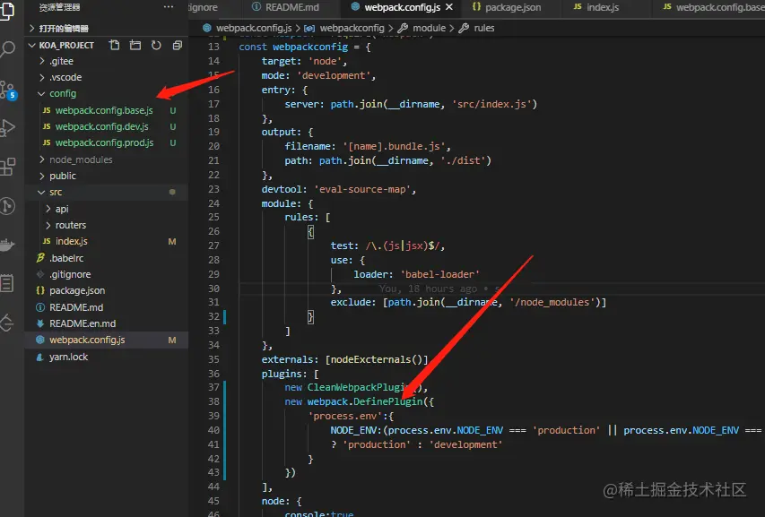This screenshot has height=517, width=765.
Task: Switch to the index.js tab
Action: tap(596, 7)
